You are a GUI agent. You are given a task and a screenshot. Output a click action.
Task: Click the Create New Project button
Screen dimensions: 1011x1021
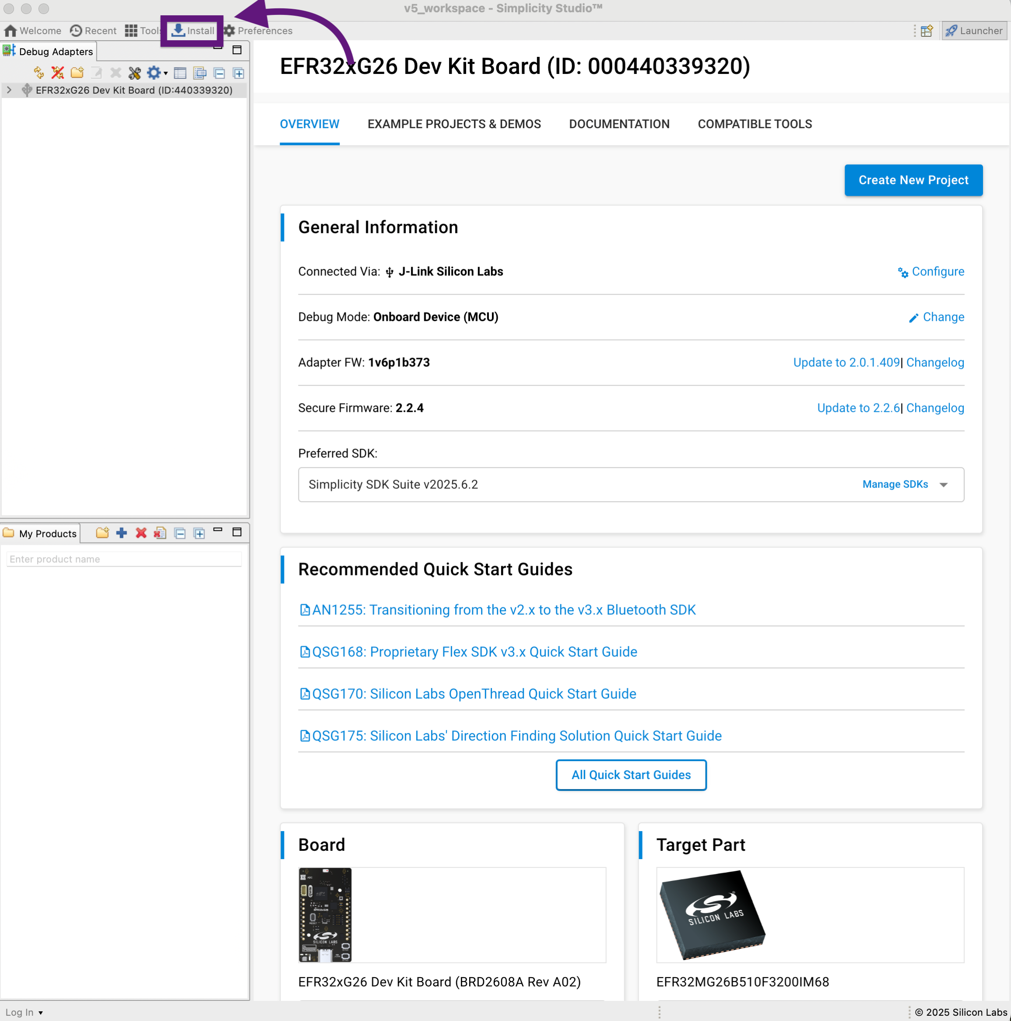(x=913, y=180)
